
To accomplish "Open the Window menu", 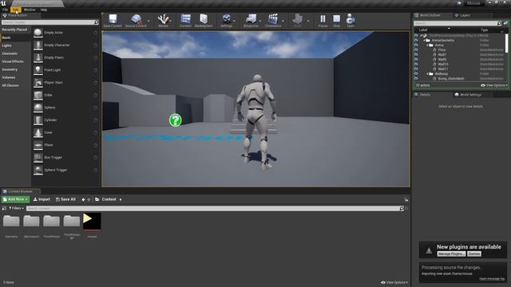I will tap(30, 10).
